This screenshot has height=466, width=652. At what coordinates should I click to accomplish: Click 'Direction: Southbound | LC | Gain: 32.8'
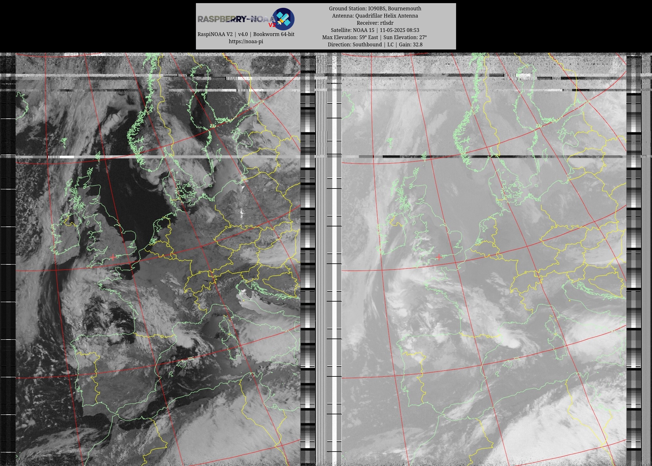coord(375,44)
